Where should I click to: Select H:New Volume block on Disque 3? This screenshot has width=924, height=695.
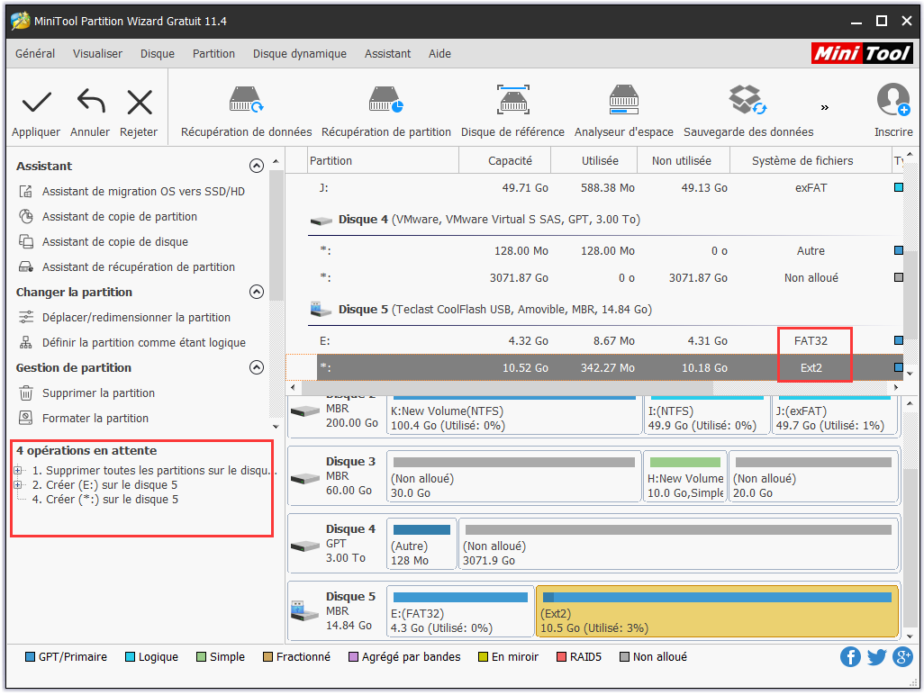(685, 476)
